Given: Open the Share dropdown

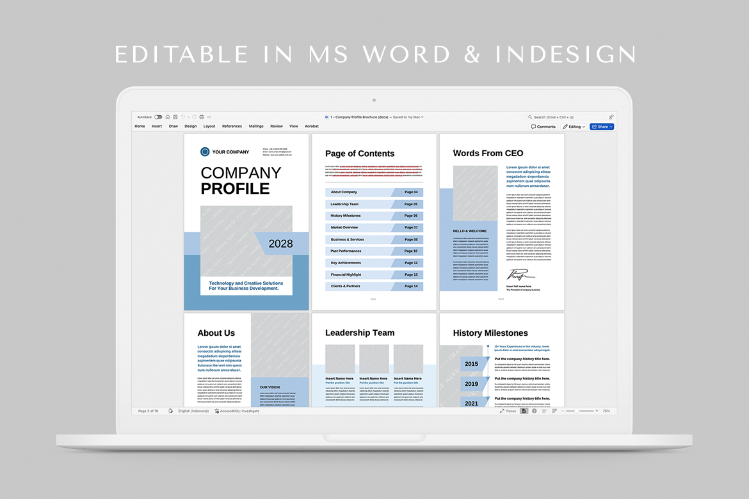Looking at the screenshot, I should pos(602,127).
